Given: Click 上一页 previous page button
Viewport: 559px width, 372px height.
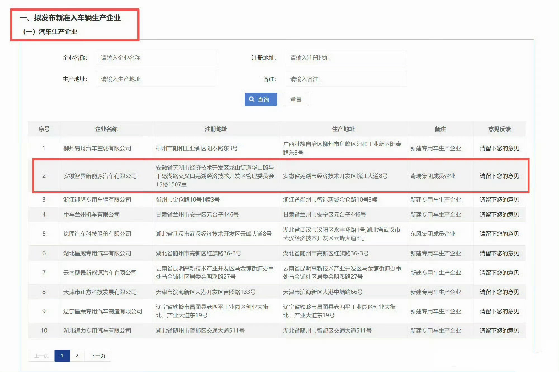Looking at the screenshot, I should (41, 356).
